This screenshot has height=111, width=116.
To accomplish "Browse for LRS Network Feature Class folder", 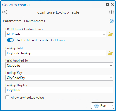I will click(110, 34).
